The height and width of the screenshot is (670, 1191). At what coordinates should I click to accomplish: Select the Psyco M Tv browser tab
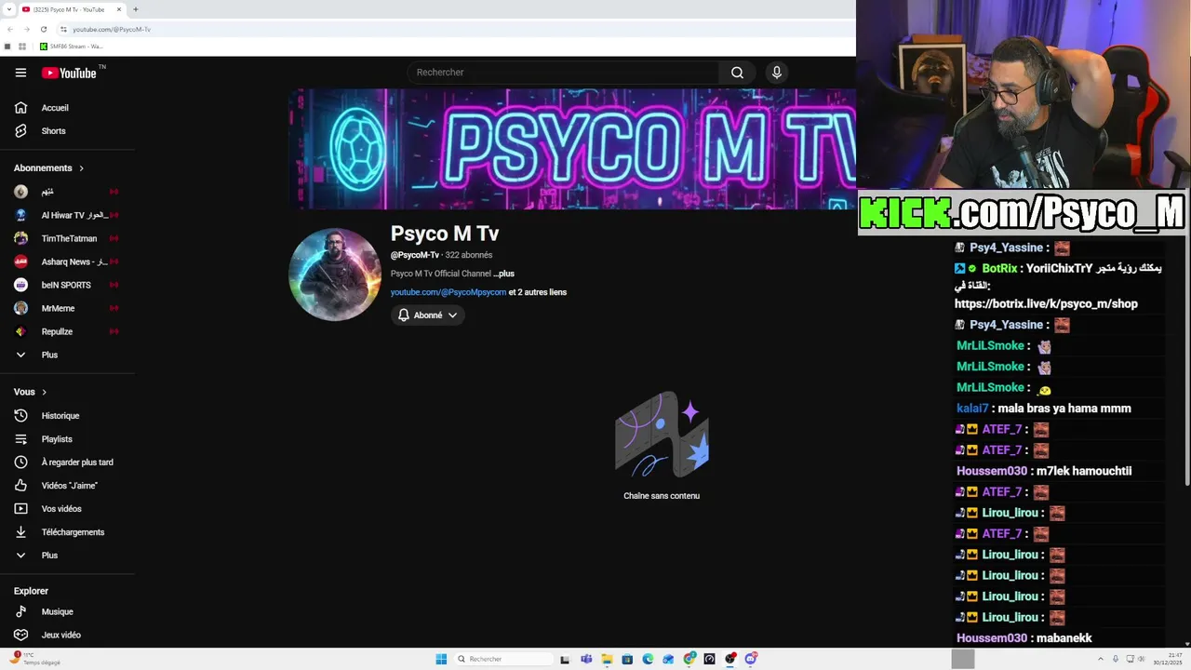(73, 9)
